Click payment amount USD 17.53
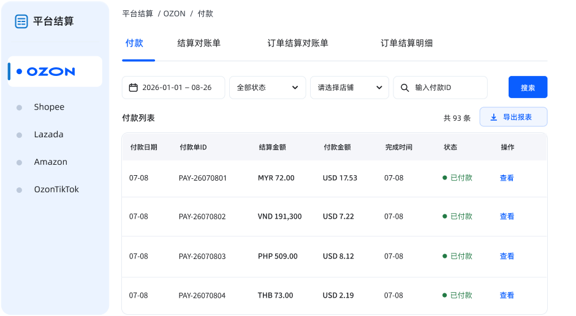 (340, 178)
